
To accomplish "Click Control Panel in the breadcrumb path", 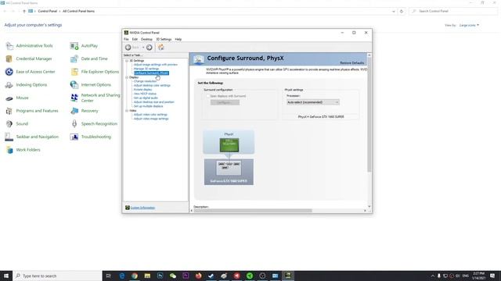I will (x=47, y=11).
